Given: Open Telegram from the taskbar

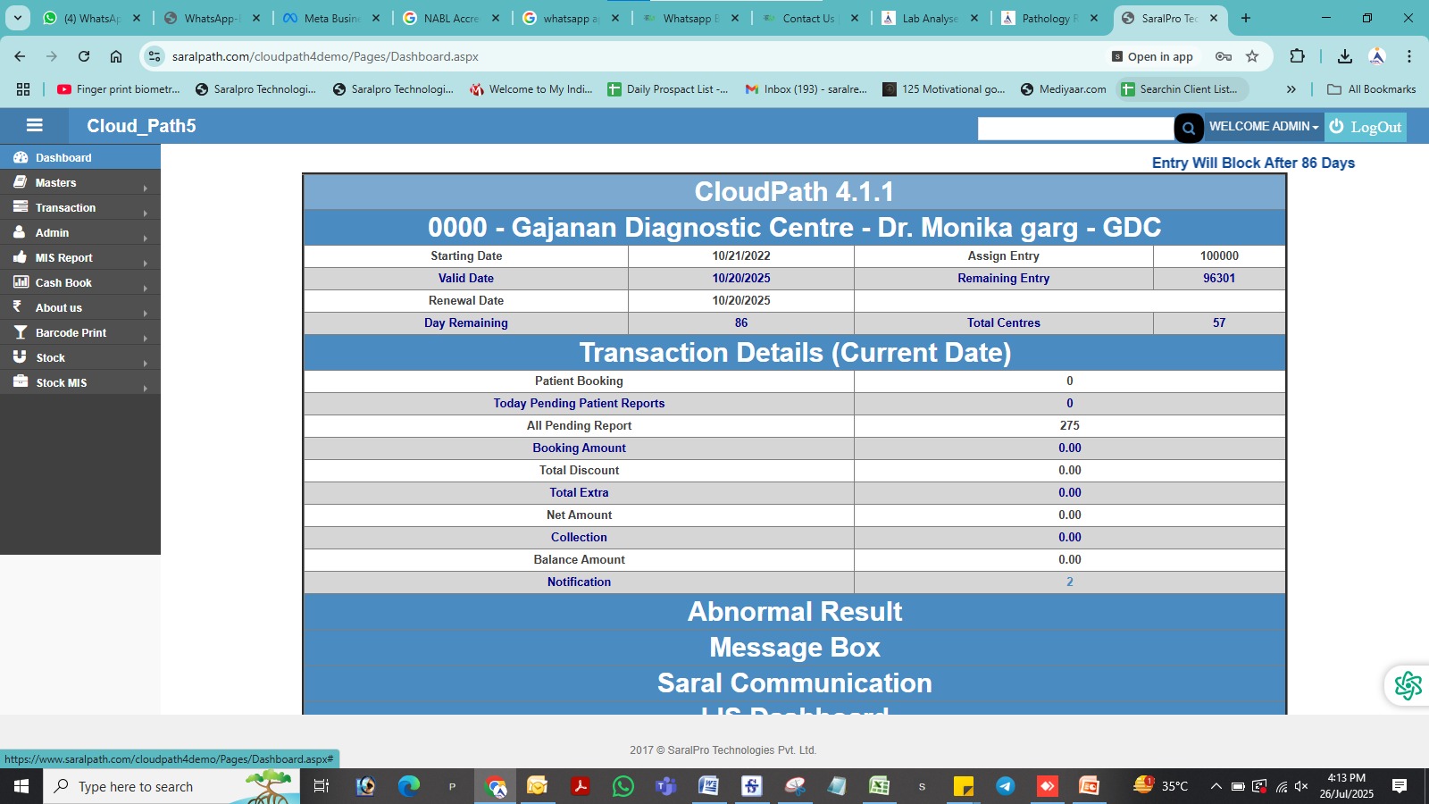Looking at the screenshot, I should [1006, 786].
